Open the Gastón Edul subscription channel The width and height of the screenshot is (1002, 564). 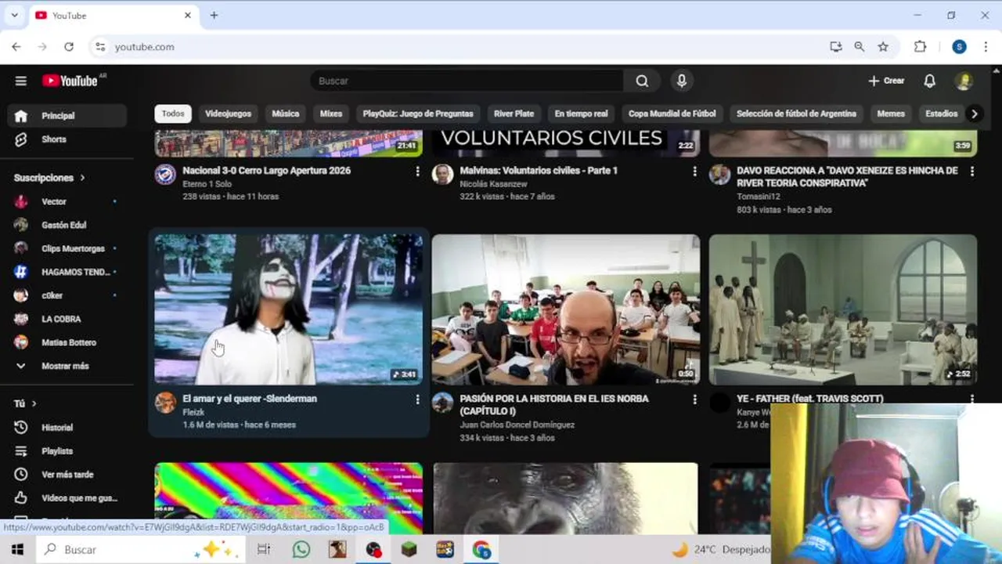63,225
